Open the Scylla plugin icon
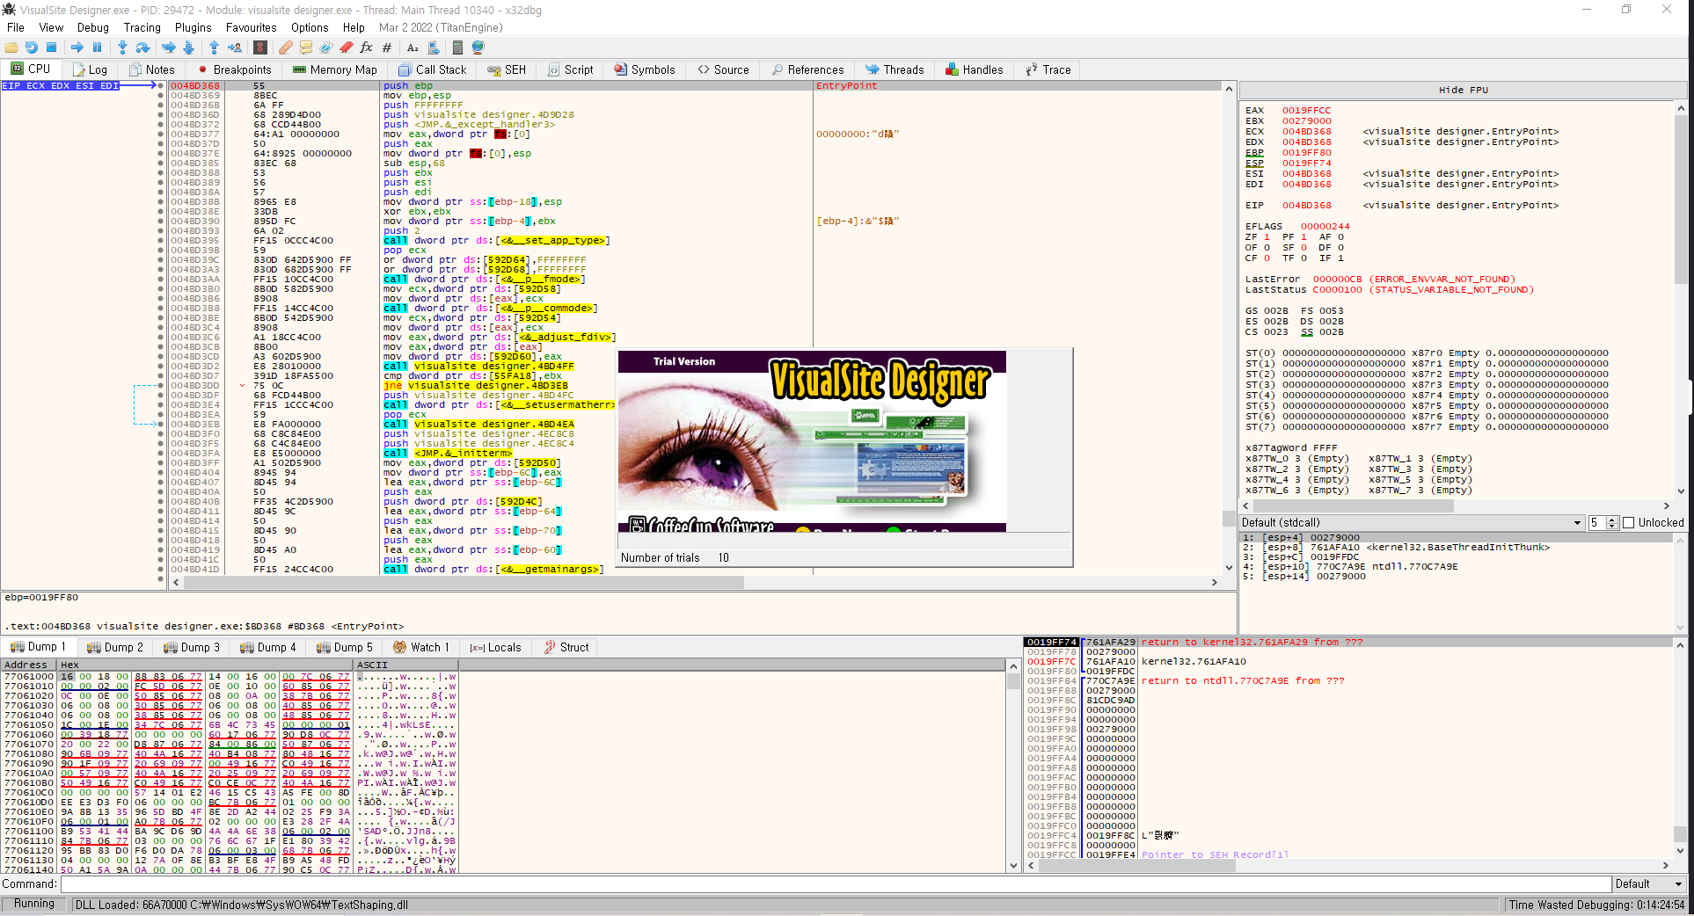This screenshot has height=916, width=1694. [x=260, y=47]
